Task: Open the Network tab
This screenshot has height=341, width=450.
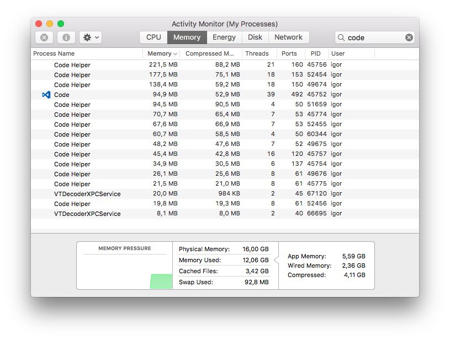Action: [x=288, y=37]
